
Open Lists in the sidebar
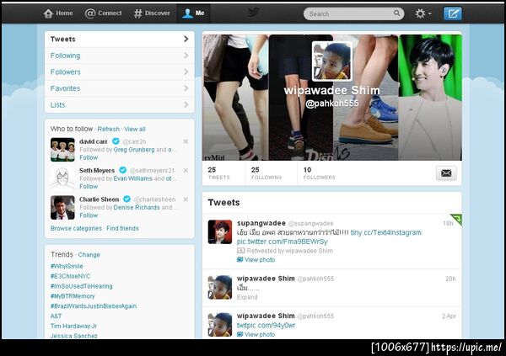pos(120,105)
